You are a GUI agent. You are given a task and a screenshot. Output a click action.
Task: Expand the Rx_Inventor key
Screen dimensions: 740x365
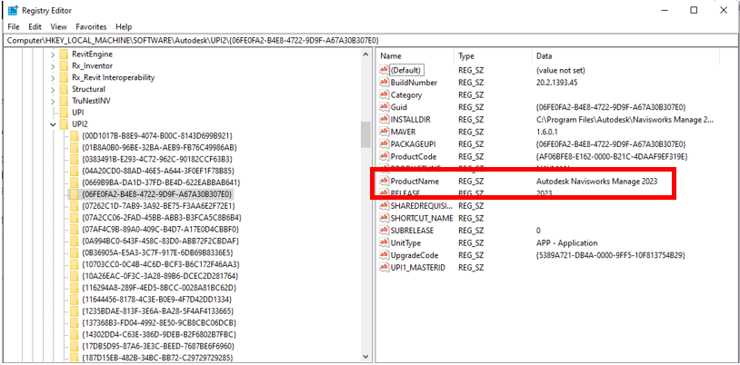(x=53, y=66)
